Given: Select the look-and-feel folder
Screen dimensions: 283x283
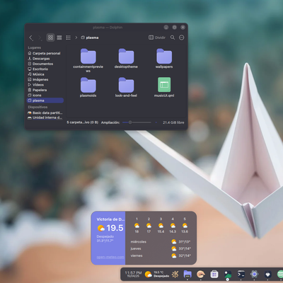Looking at the screenshot, I should pyautogui.click(x=126, y=87).
